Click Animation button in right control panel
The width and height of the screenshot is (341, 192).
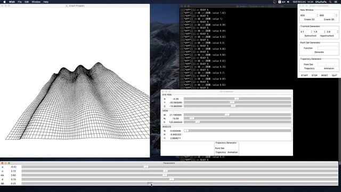point(329,68)
